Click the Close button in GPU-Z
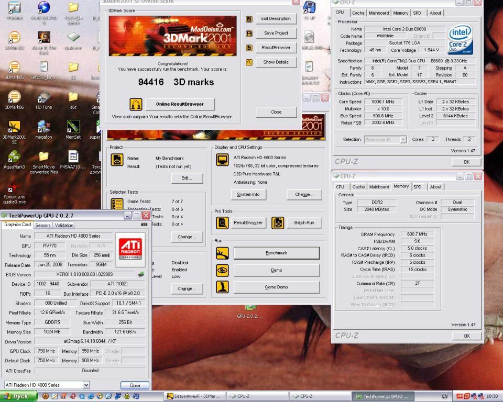This screenshot has width=503, height=402. pyautogui.click(x=135, y=385)
